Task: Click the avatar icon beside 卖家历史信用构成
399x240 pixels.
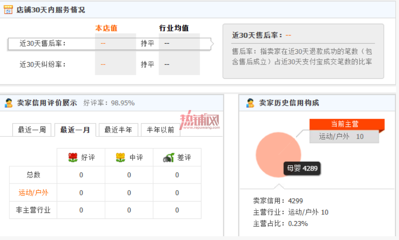Action: tap(250, 103)
